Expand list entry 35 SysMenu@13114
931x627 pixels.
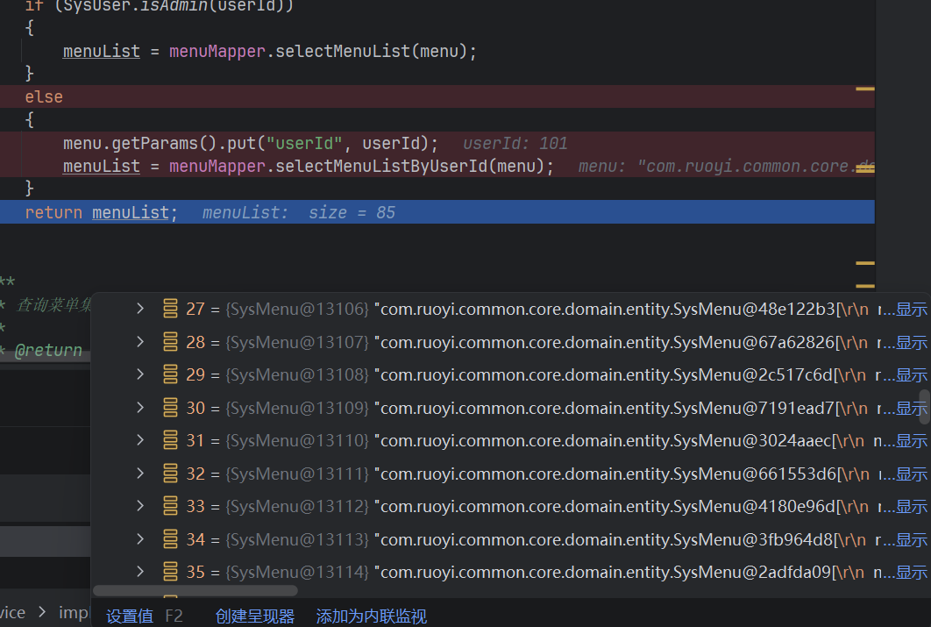[140, 573]
